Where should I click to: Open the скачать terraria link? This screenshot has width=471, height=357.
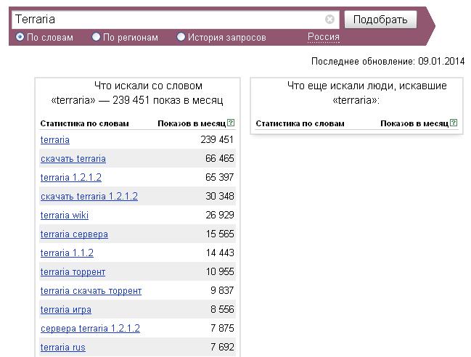pyautogui.click(x=73, y=158)
